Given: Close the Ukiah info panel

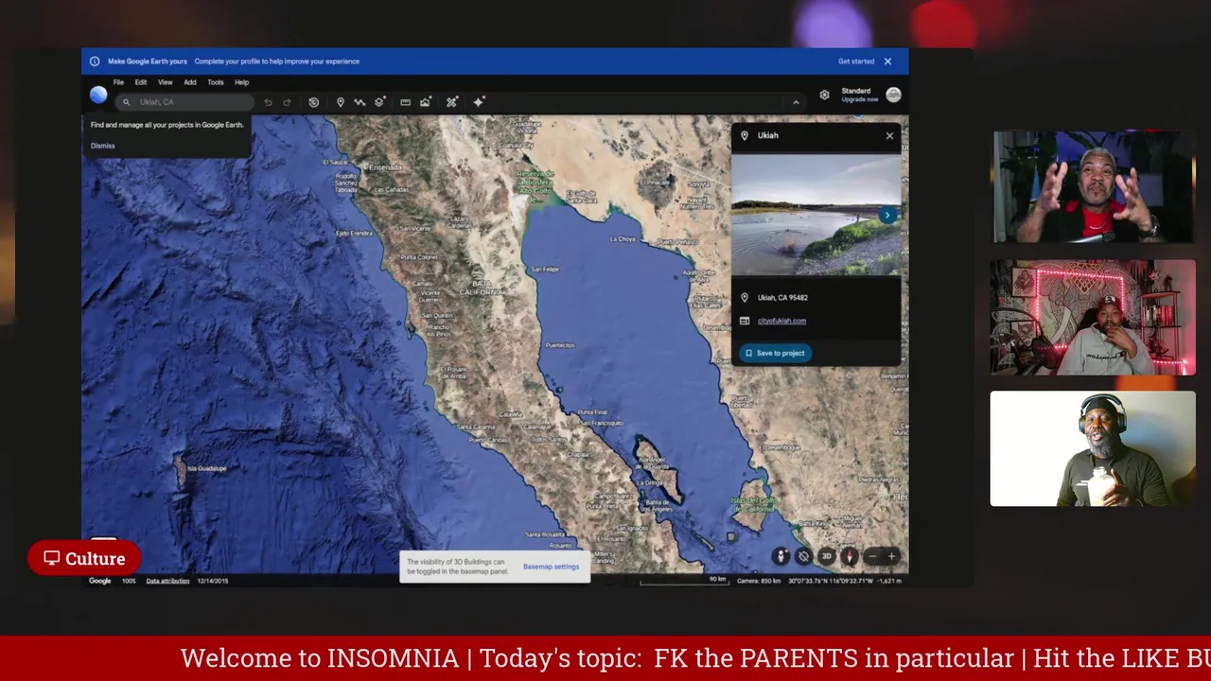Looking at the screenshot, I should [x=889, y=136].
